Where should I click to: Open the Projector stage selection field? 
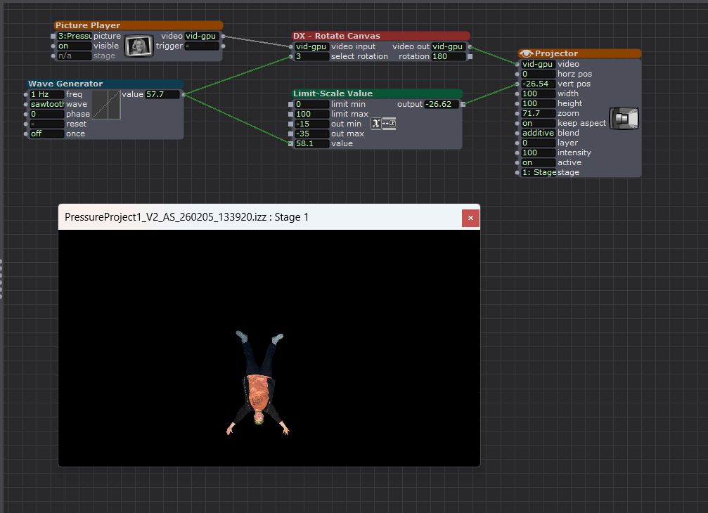tap(538, 172)
